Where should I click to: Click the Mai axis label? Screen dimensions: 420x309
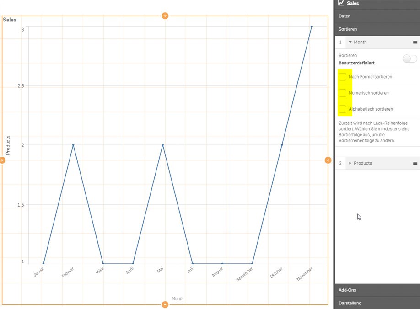pyautogui.click(x=160, y=270)
